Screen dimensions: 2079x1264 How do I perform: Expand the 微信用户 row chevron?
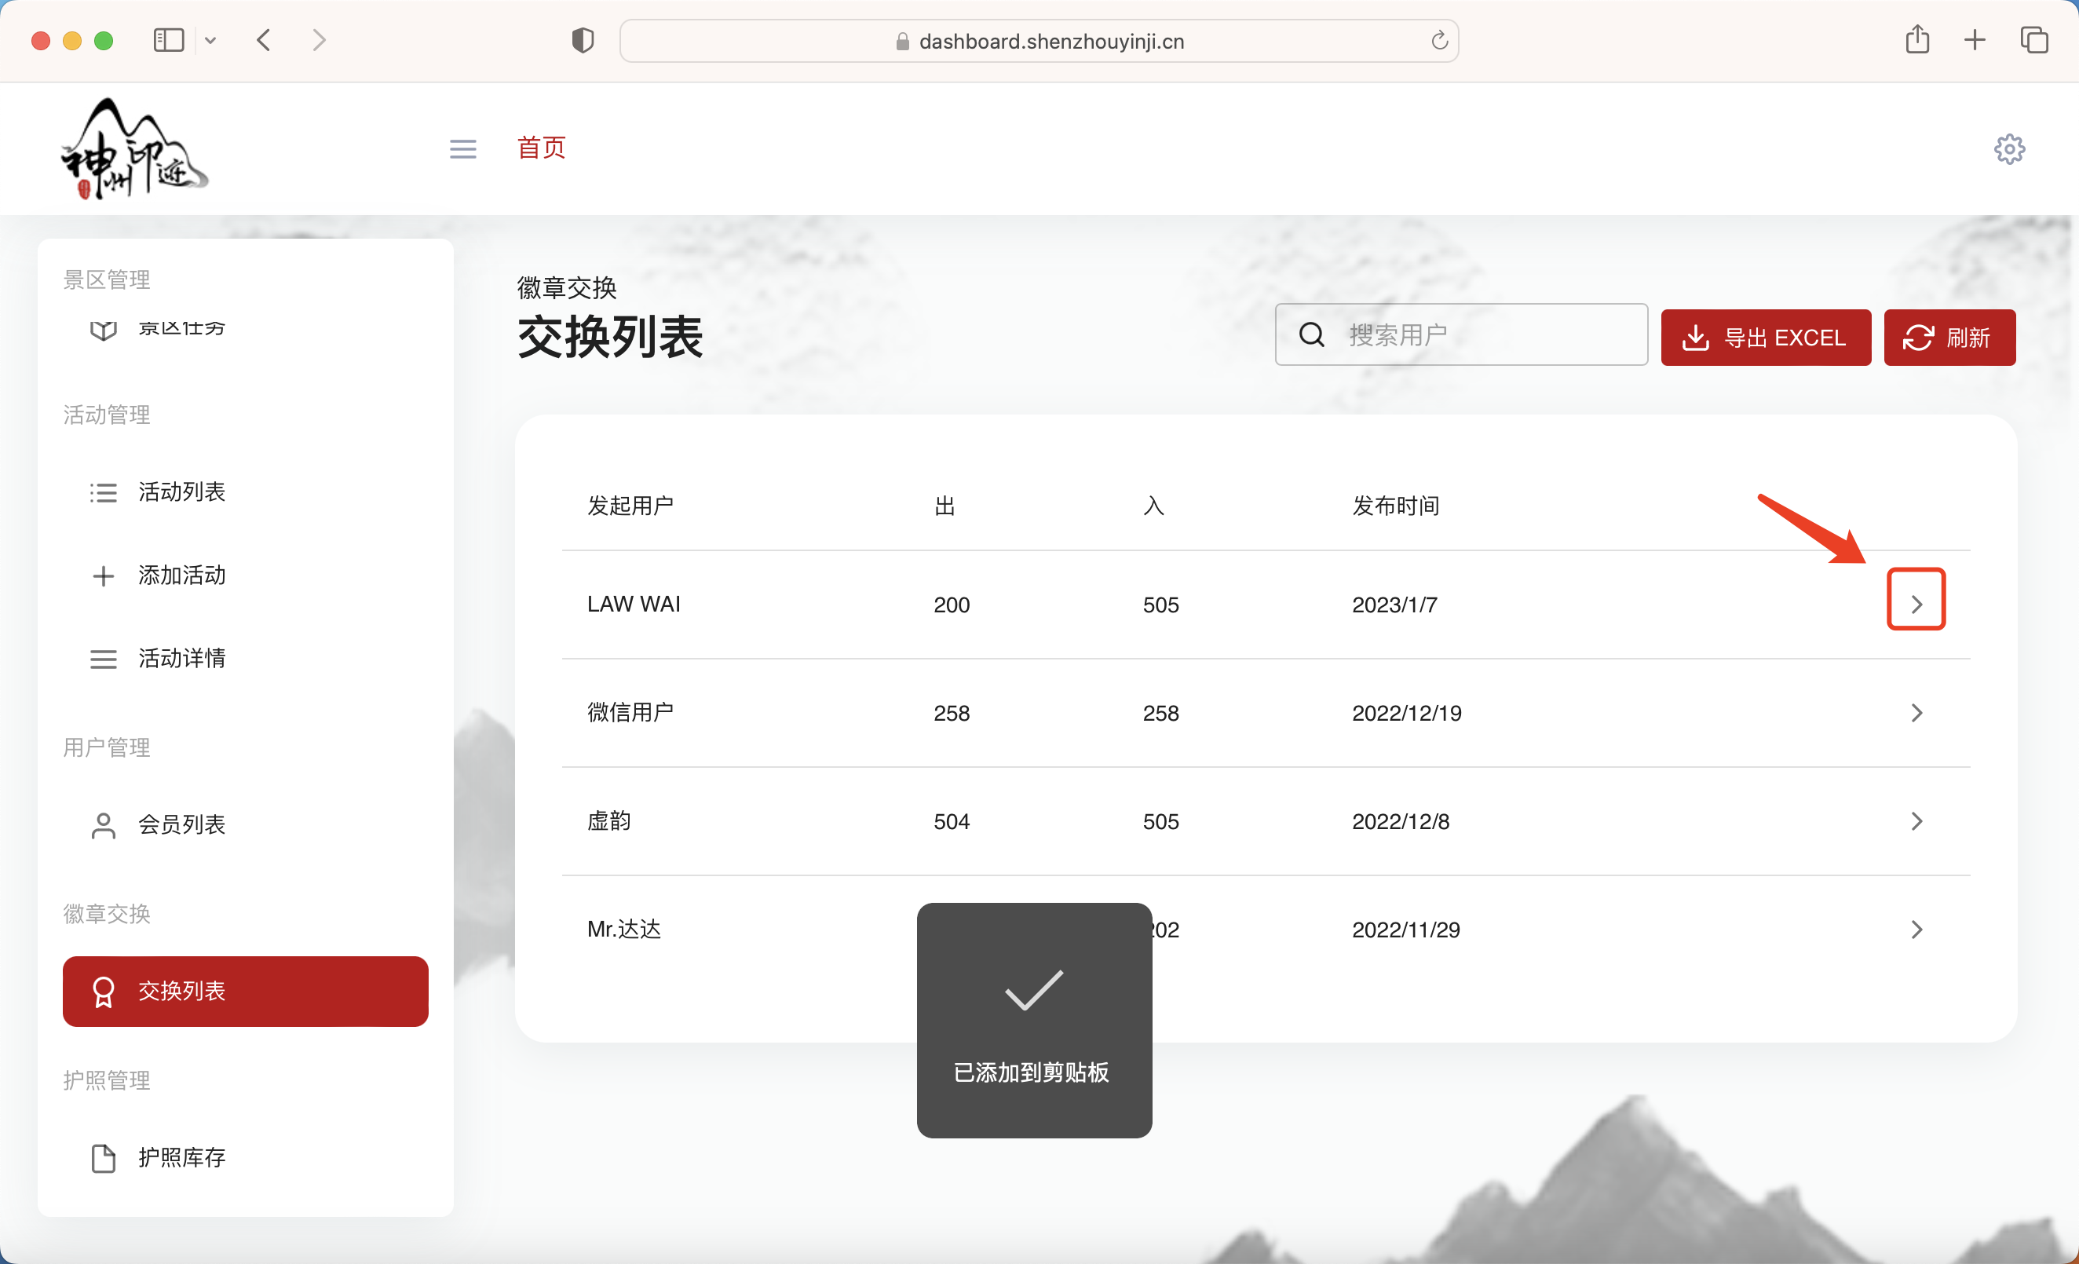point(1916,713)
